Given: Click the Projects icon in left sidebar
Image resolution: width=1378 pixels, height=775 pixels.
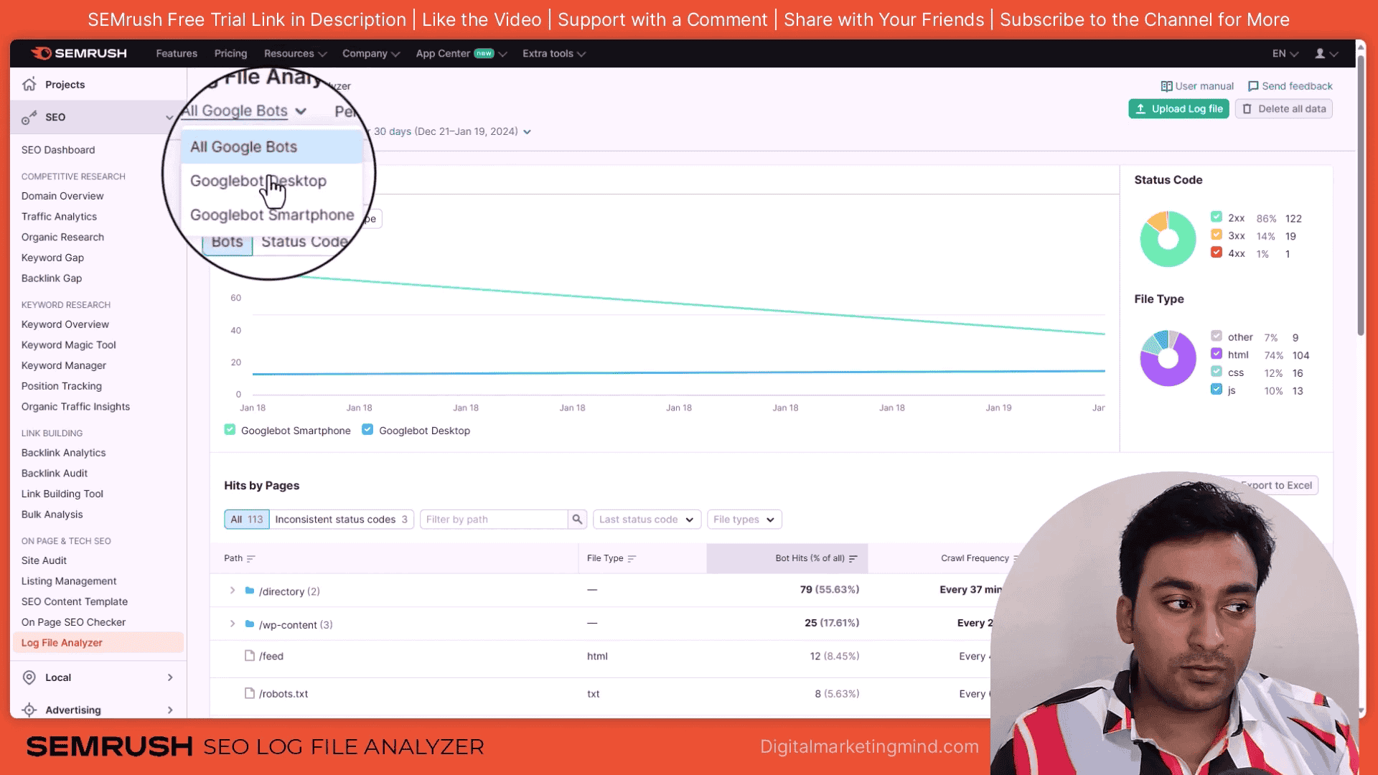Looking at the screenshot, I should coord(29,84).
